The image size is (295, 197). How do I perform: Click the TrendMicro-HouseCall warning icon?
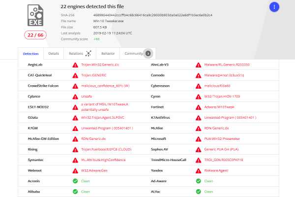click(x=198, y=160)
